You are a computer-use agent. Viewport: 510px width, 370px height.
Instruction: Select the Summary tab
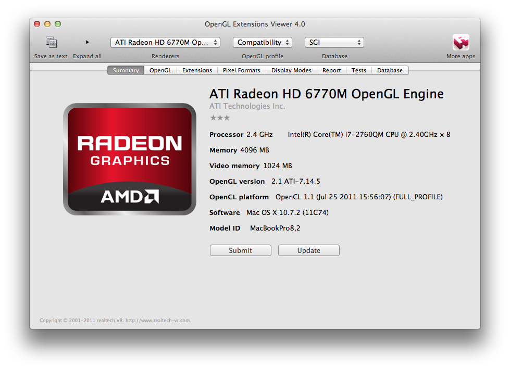pyautogui.click(x=126, y=70)
